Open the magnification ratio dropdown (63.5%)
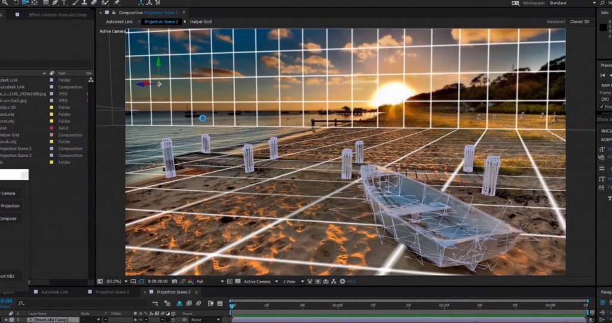This screenshot has height=323, width=612. coord(117,281)
